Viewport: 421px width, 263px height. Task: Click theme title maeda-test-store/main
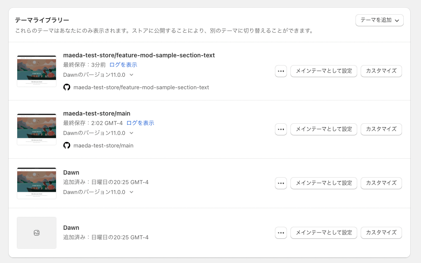pyautogui.click(x=97, y=113)
